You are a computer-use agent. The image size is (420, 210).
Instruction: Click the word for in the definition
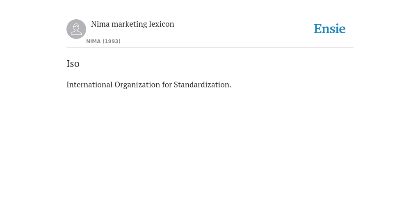(x=167, y=84)
